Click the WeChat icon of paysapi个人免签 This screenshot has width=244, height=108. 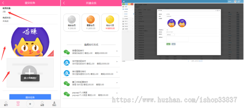tap(67, 94)
